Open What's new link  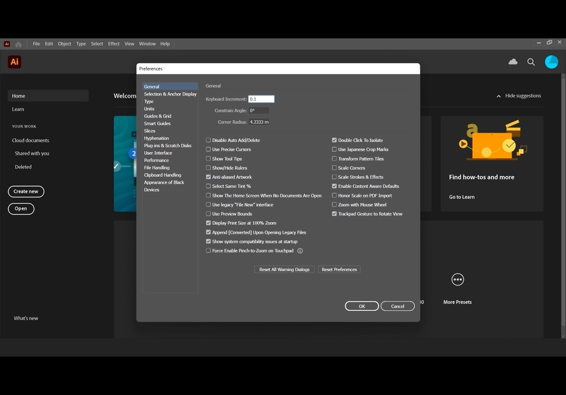click(26, 318)
